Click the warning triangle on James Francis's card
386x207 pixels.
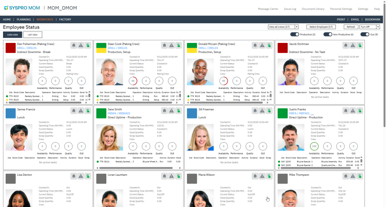(81, 111)
